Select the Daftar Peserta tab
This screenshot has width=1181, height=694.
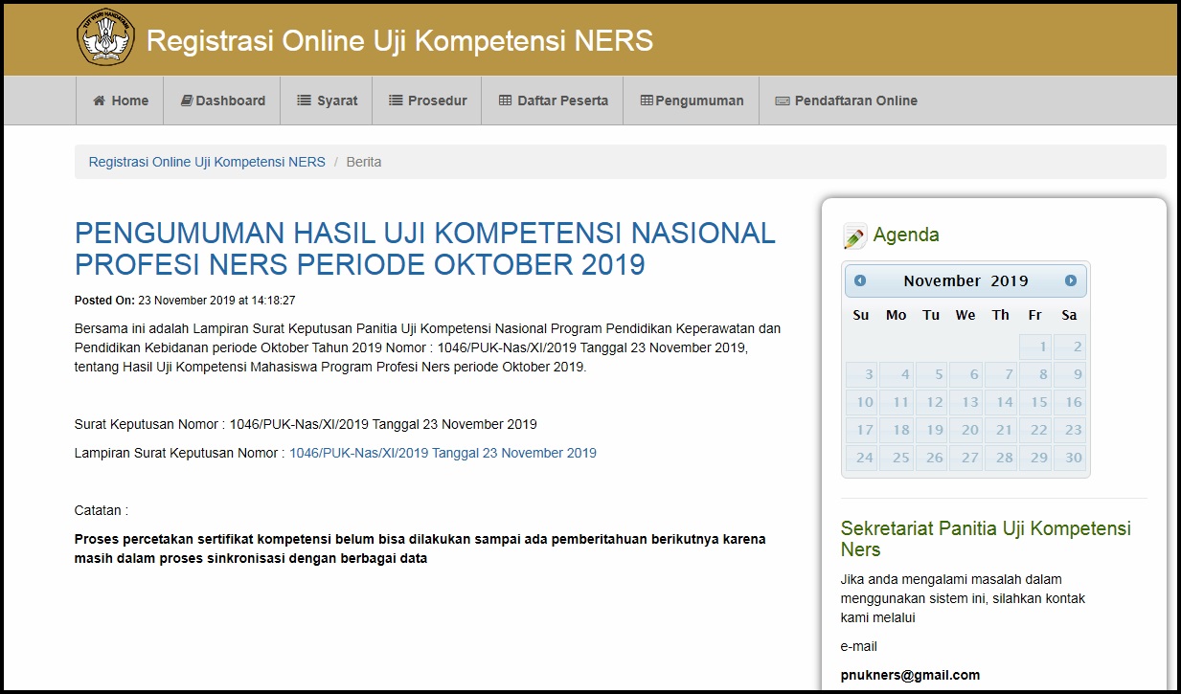point(552,100)
